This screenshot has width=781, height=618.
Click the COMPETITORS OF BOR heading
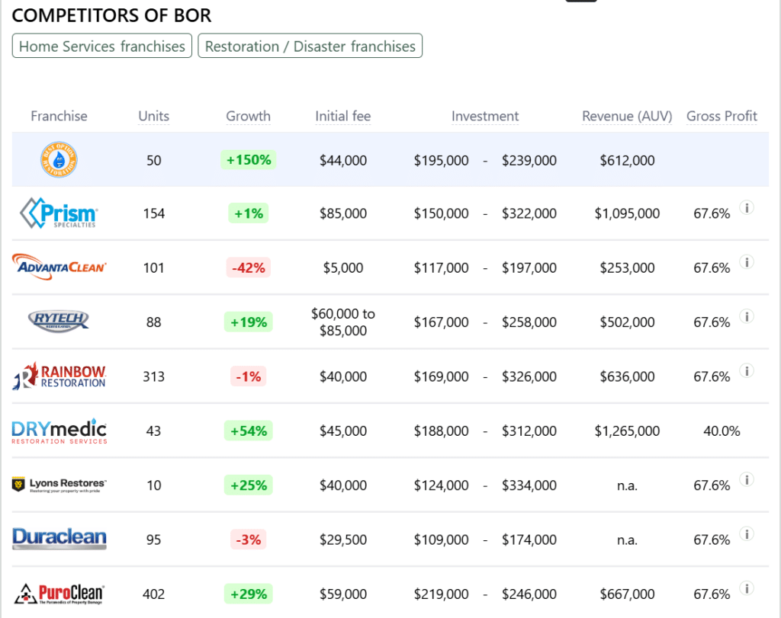click(x=111, y=15)
